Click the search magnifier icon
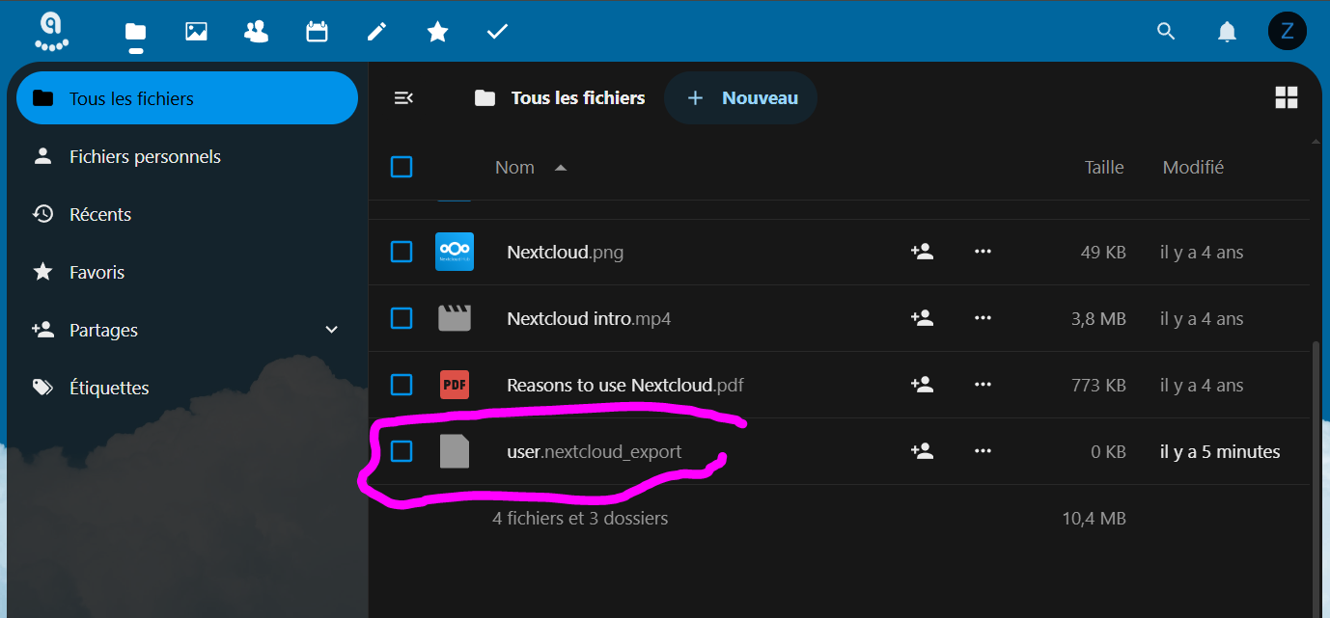 click(x=1166, y=32)
